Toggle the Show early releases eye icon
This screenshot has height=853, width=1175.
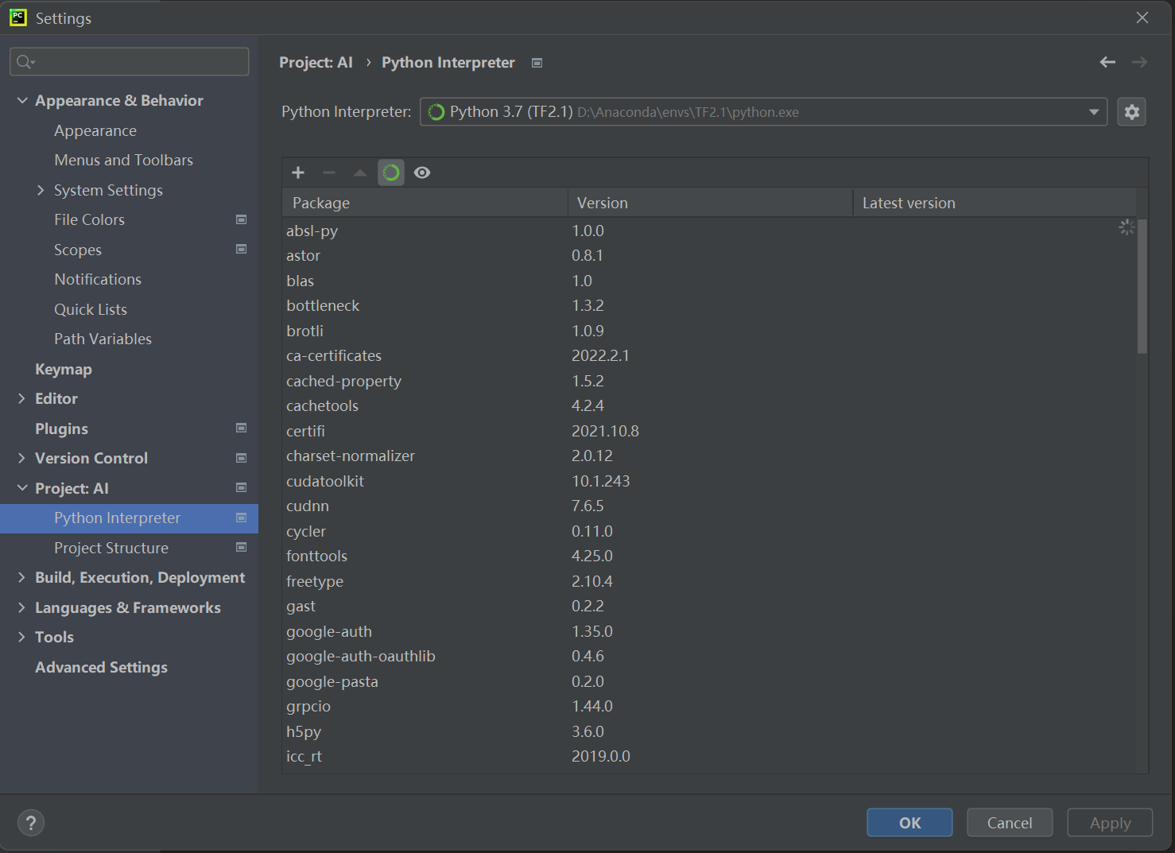click(422, 173)
